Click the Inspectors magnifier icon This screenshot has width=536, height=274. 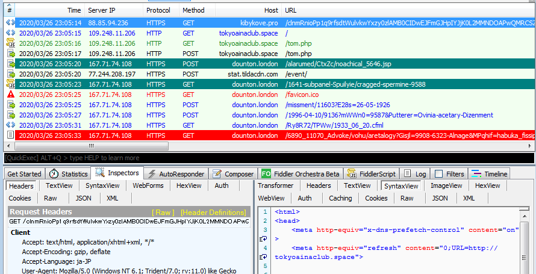(x=100, y=173)
